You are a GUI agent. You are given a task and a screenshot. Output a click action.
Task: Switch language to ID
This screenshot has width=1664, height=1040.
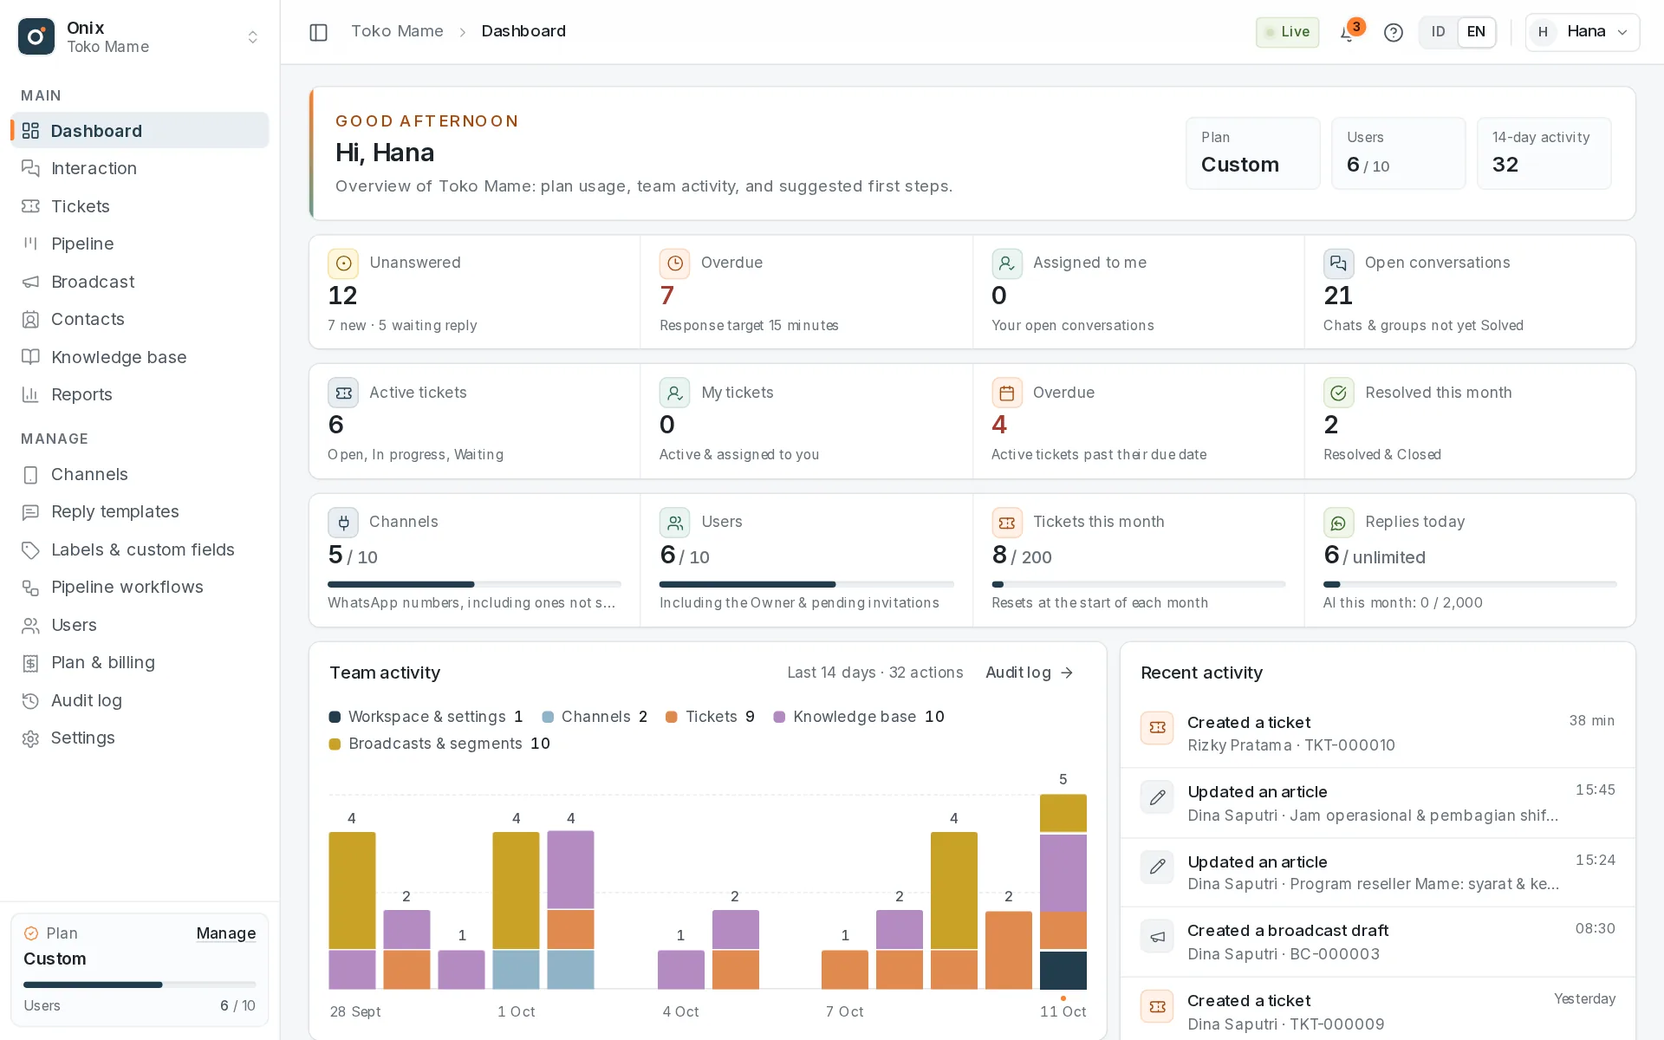(x=1439, y=32)
